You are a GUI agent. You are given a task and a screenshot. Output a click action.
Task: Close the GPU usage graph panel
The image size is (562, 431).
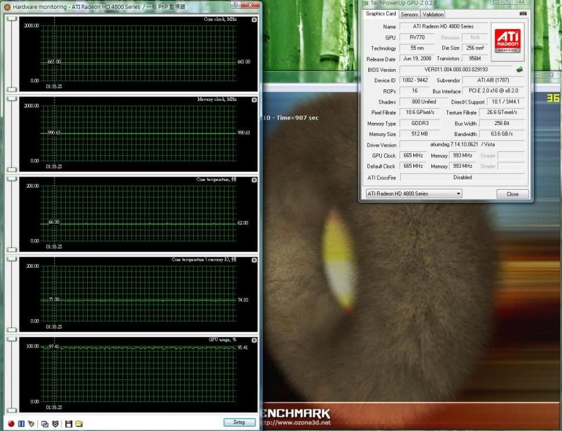click(x=254, y=340)
